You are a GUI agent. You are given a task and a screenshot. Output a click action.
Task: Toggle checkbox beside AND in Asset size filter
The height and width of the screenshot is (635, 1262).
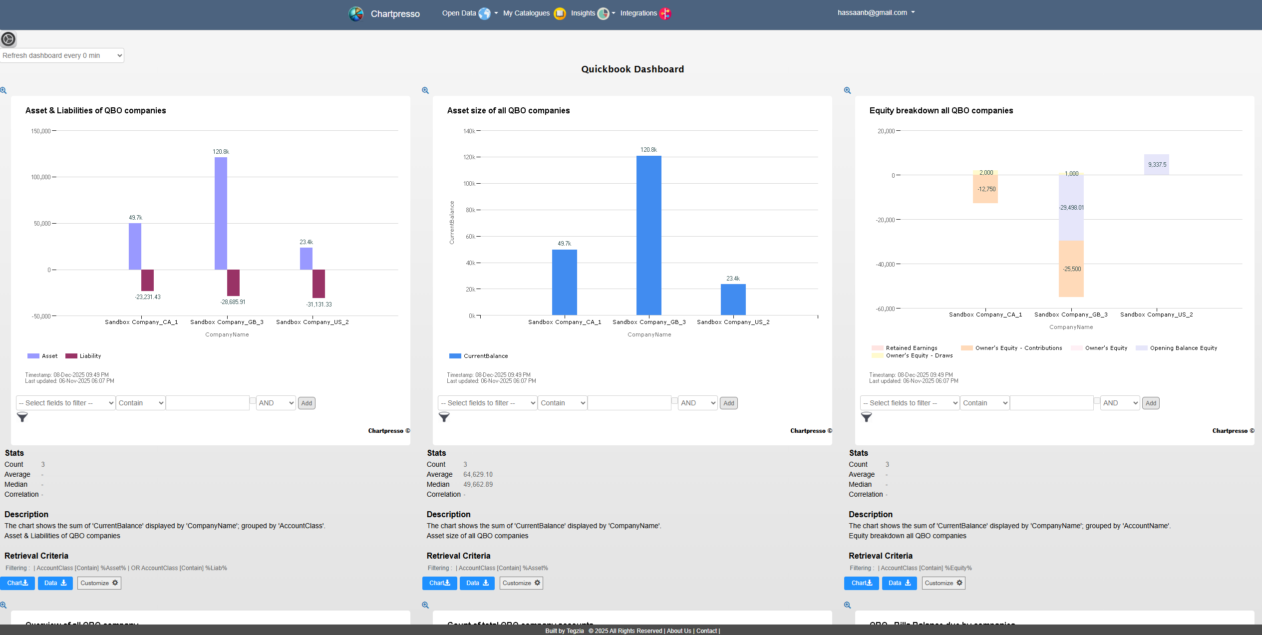pos(675,400)
